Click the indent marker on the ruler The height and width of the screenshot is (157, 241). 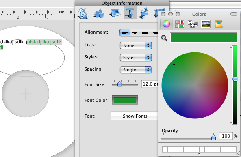tap(62, 12)
